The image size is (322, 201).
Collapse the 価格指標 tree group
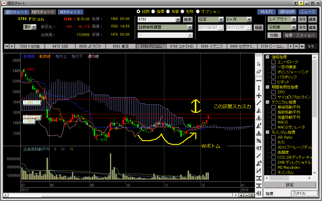coord(267,57)
